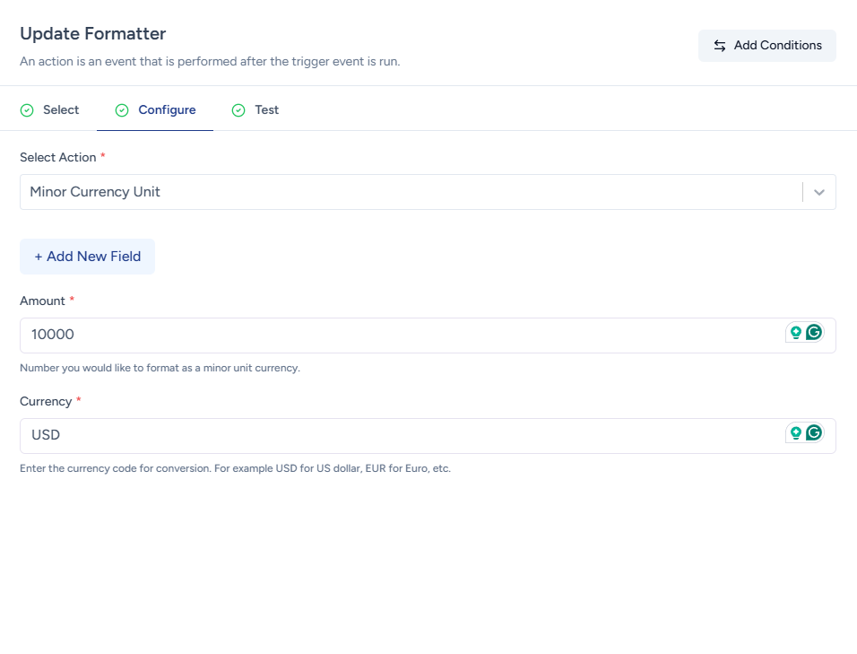
Task: Click the checkmark icon next to Configure
Action: 122,110
